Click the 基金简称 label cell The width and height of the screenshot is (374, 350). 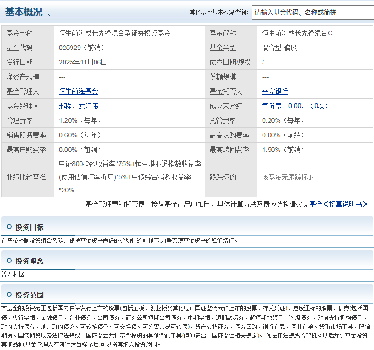[231, 33]
